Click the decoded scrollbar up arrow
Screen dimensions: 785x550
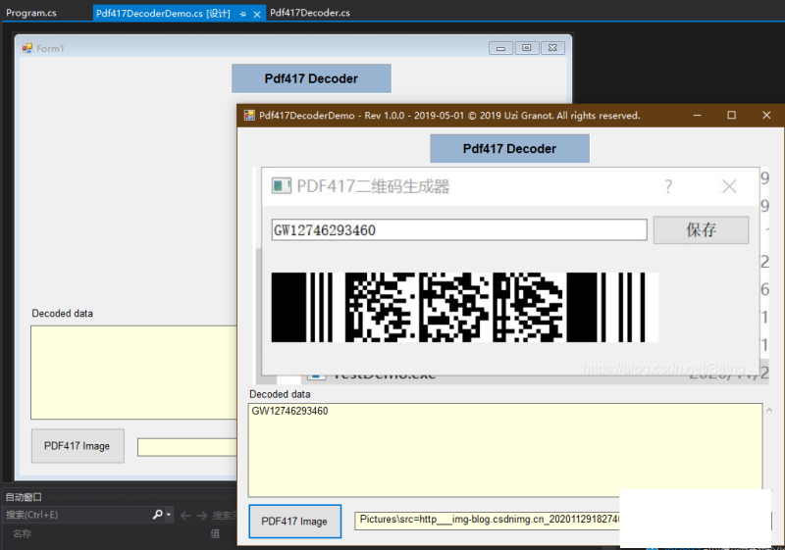click(x=769, y=411)
